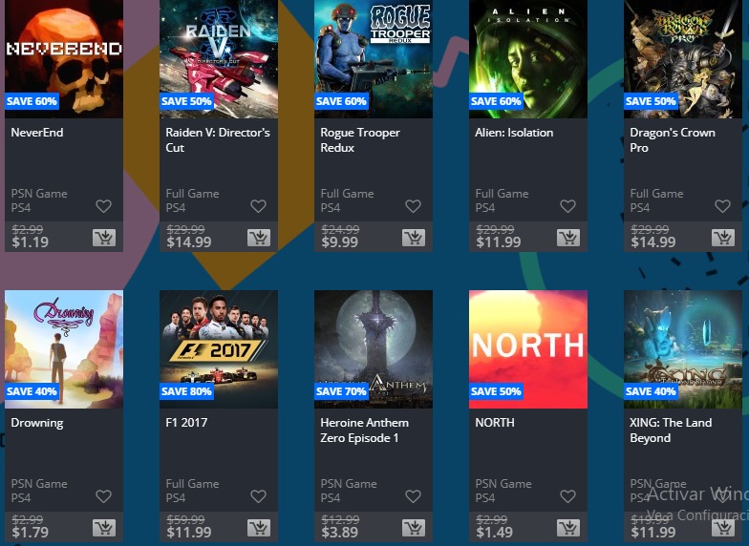
Task: Toggle wishlist heart for Alien: Isolation
Action: point(567,206)
